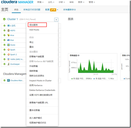Click the Oozie service icon
The height and width of the screenshot is (128, 131).
(8, 45)
